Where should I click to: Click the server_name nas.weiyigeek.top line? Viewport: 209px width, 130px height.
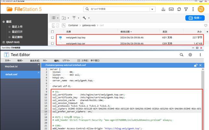[73, 81]
